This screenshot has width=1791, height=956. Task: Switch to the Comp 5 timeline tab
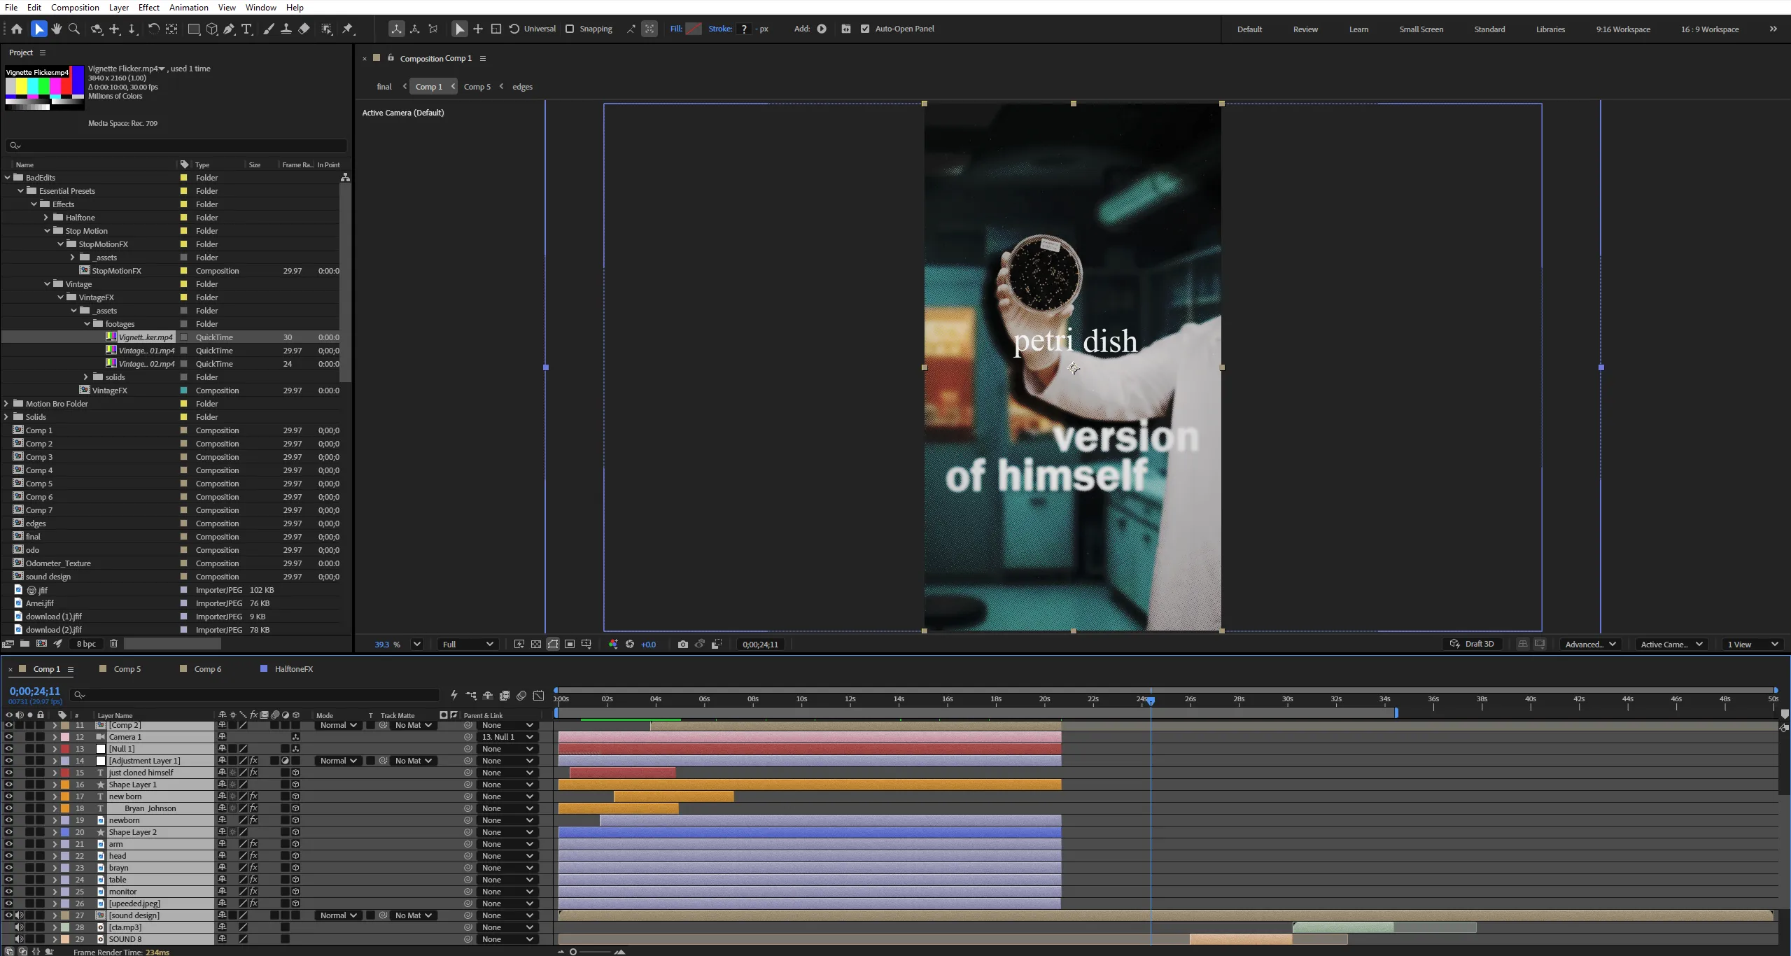click(127, 669)
